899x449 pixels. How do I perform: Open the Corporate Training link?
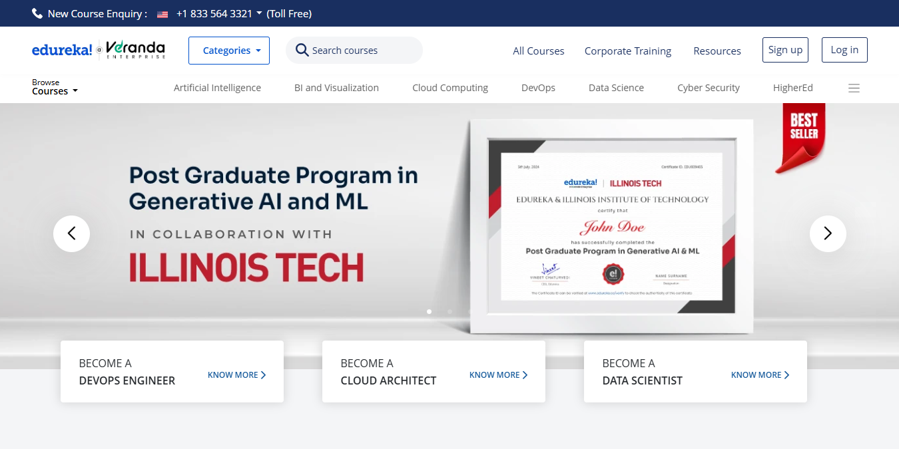coord(628,51)
